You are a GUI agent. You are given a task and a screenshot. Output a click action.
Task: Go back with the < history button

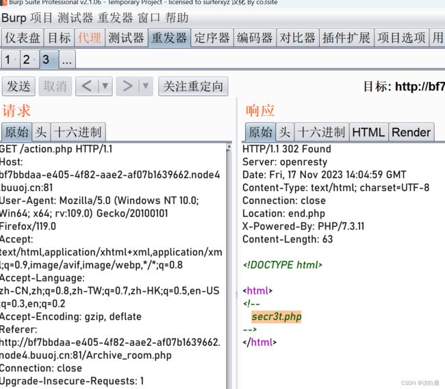click(x=86, y=86)
